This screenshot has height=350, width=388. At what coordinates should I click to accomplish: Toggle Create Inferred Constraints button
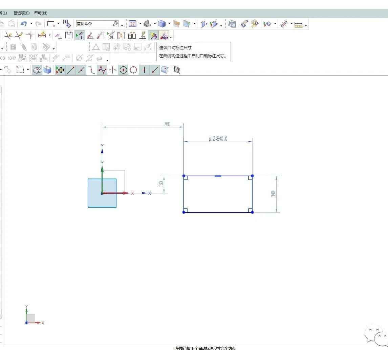(x=153, y=35)
